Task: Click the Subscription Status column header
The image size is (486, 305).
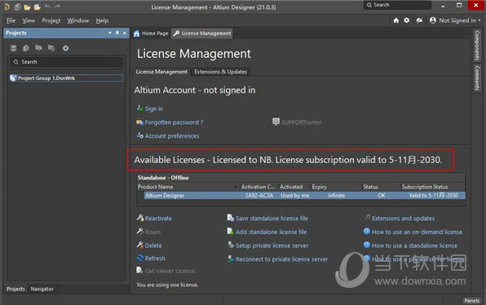Action: 425,187
